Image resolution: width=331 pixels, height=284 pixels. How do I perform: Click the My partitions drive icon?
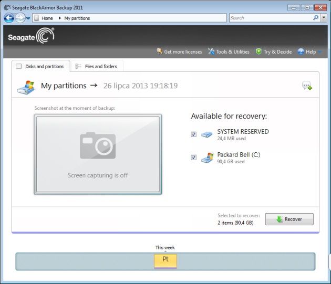point(26,87)
